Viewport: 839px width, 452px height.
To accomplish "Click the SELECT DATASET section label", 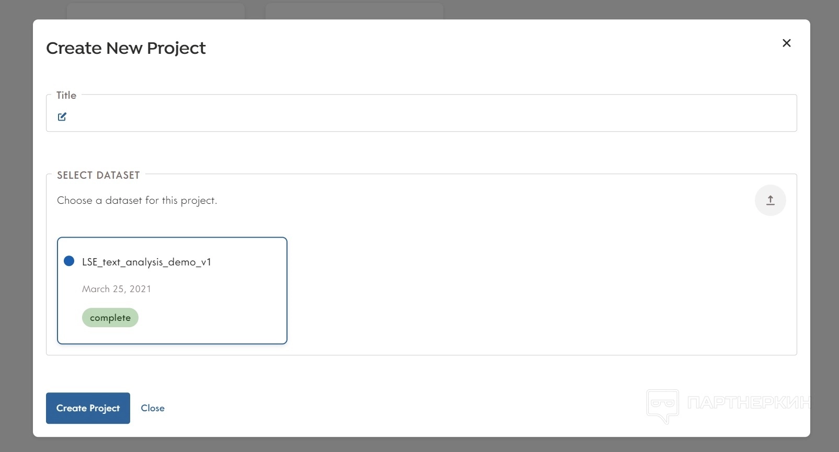I will (x=98, y=175).
